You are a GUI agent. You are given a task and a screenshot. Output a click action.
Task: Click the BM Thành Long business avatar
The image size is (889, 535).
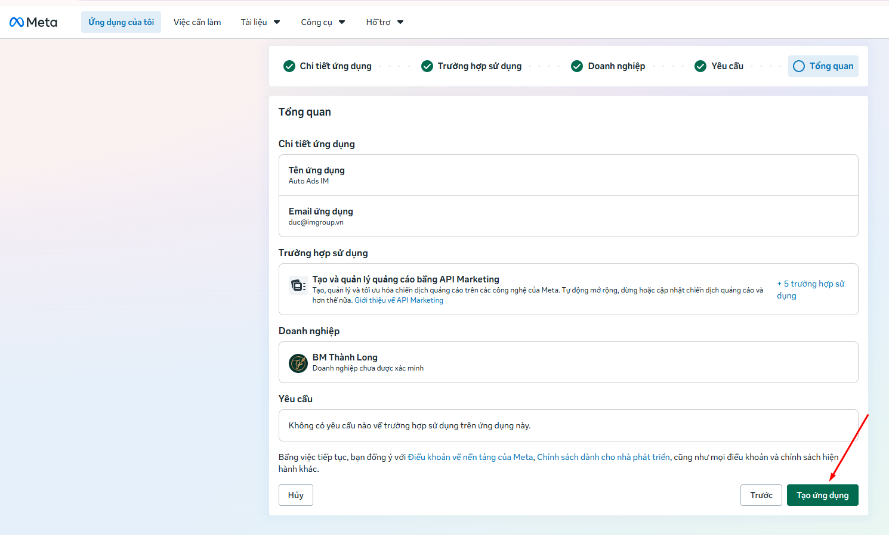(x=298, y=363)
